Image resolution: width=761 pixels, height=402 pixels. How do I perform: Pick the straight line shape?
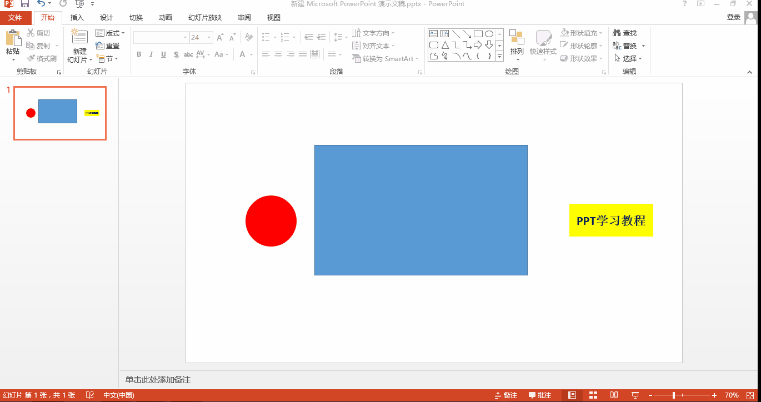[456, 33]
